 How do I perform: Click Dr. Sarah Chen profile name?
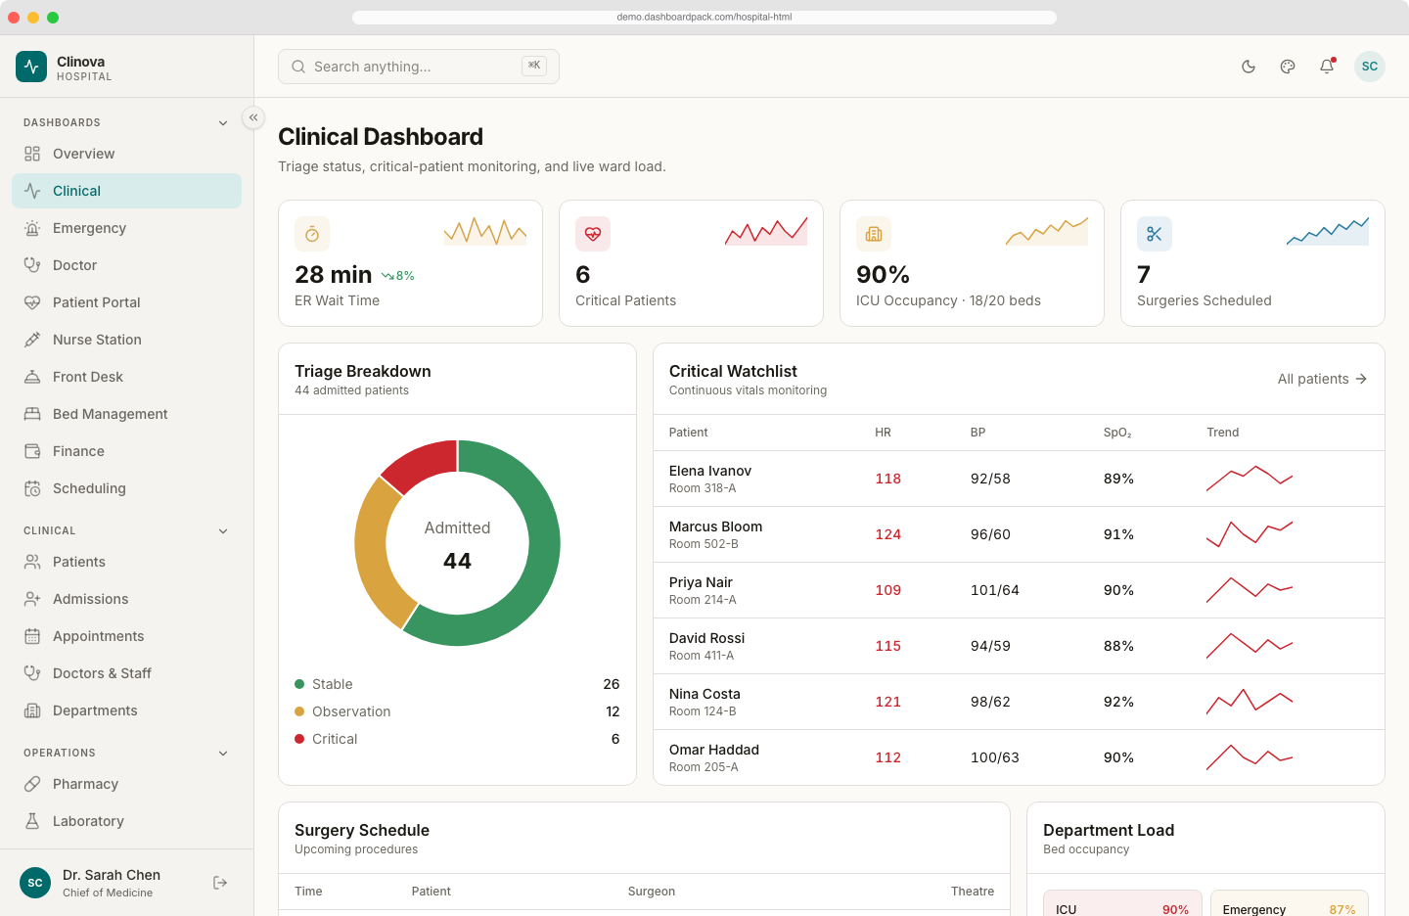(x=112, y=875)
